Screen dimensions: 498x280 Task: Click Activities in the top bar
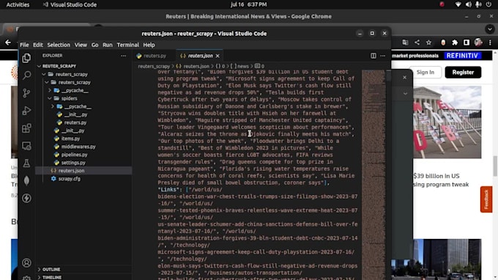pos(18,4)
